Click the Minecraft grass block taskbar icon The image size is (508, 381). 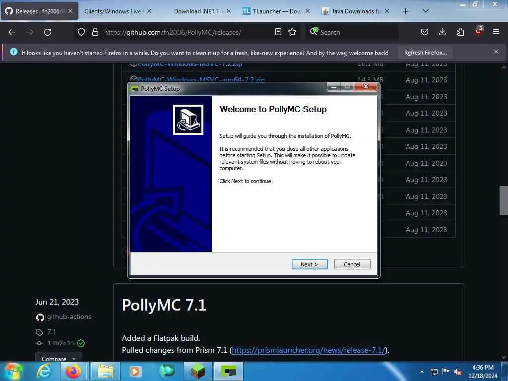(x=197, y=371)
